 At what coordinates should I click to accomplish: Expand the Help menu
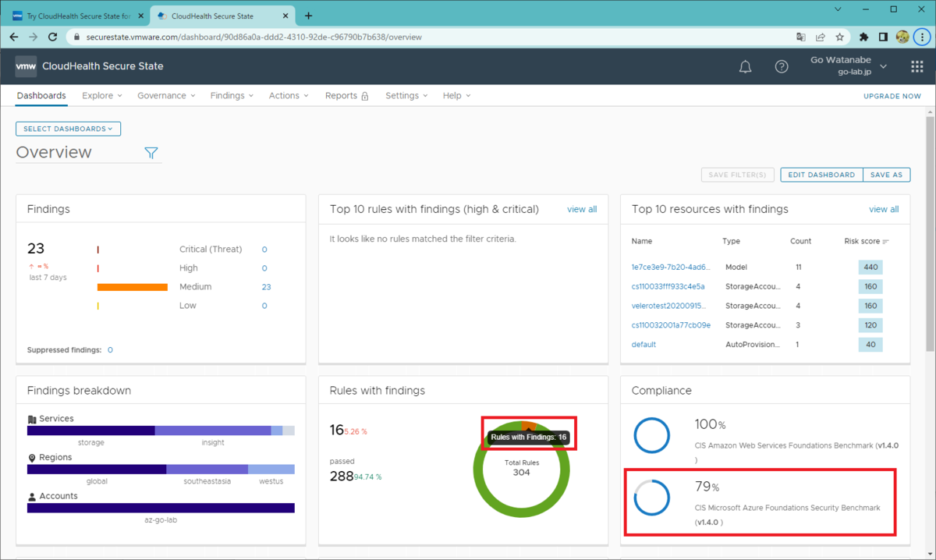456,96
